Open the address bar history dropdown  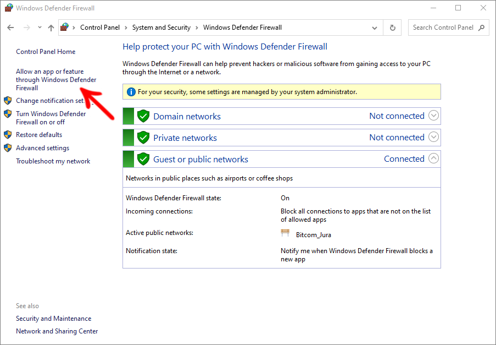click(375, 28)
